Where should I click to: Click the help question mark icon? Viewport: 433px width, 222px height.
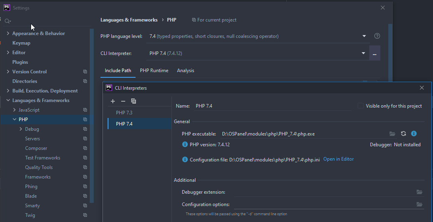click(377, 36)
